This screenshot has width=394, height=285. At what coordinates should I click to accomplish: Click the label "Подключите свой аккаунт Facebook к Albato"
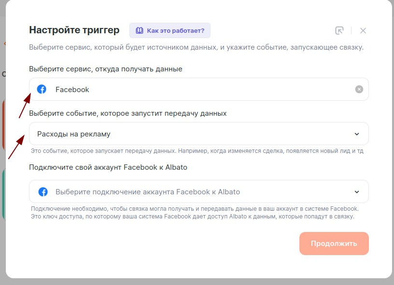pos(108,167)
